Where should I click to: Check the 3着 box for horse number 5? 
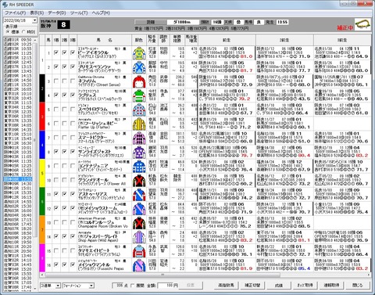(x=73, y=110)
